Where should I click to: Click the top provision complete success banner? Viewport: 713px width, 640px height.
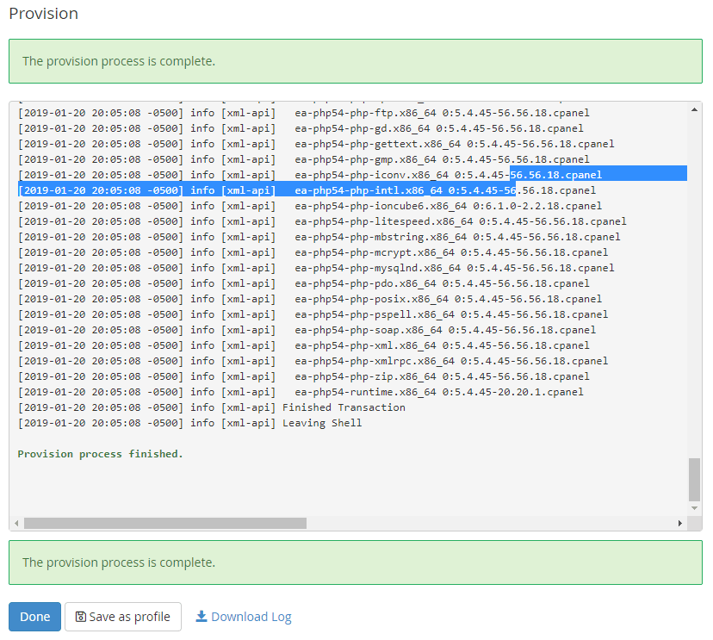(x=356, y=61)
